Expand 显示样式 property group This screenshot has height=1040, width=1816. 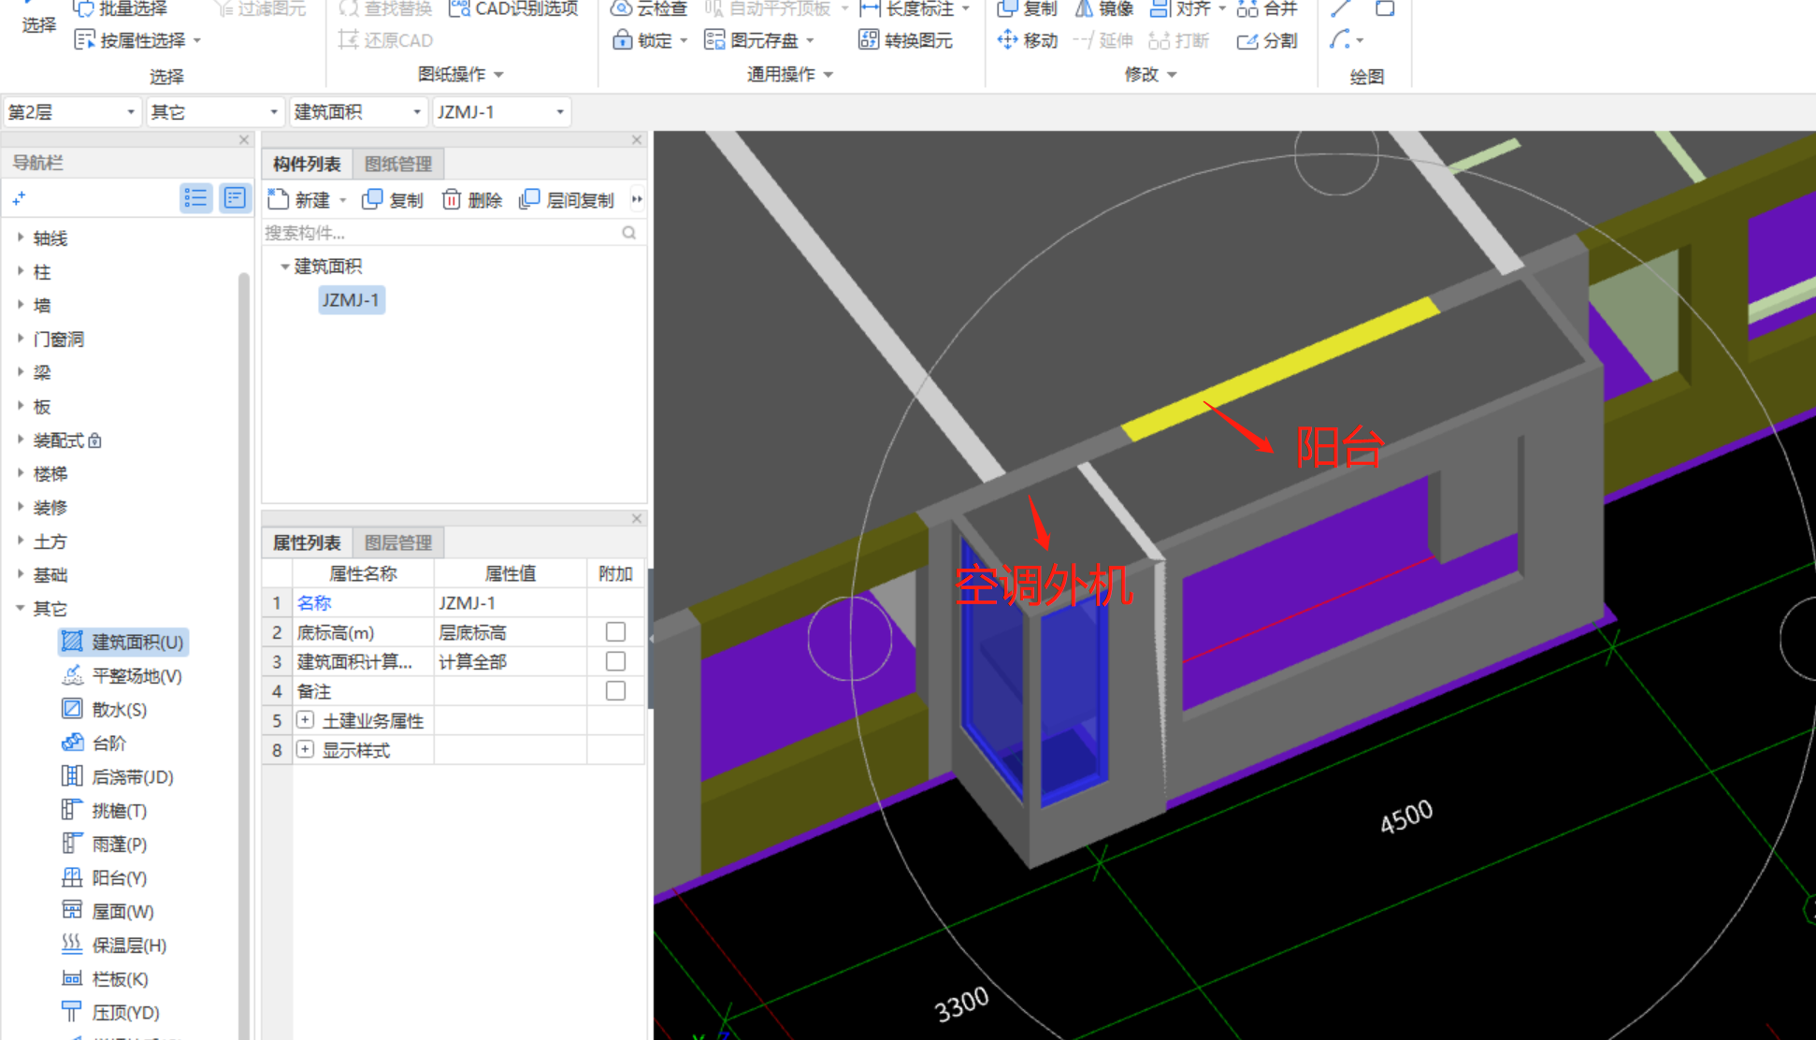tap(305, 750)
